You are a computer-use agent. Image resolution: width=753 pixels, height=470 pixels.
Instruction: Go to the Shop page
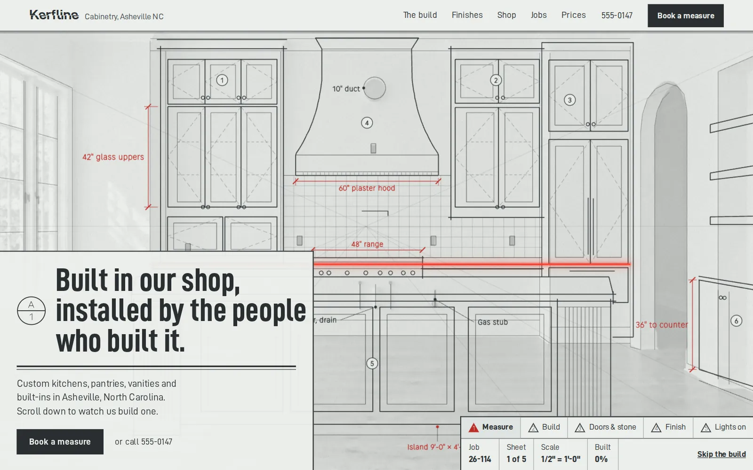(506, 15)
